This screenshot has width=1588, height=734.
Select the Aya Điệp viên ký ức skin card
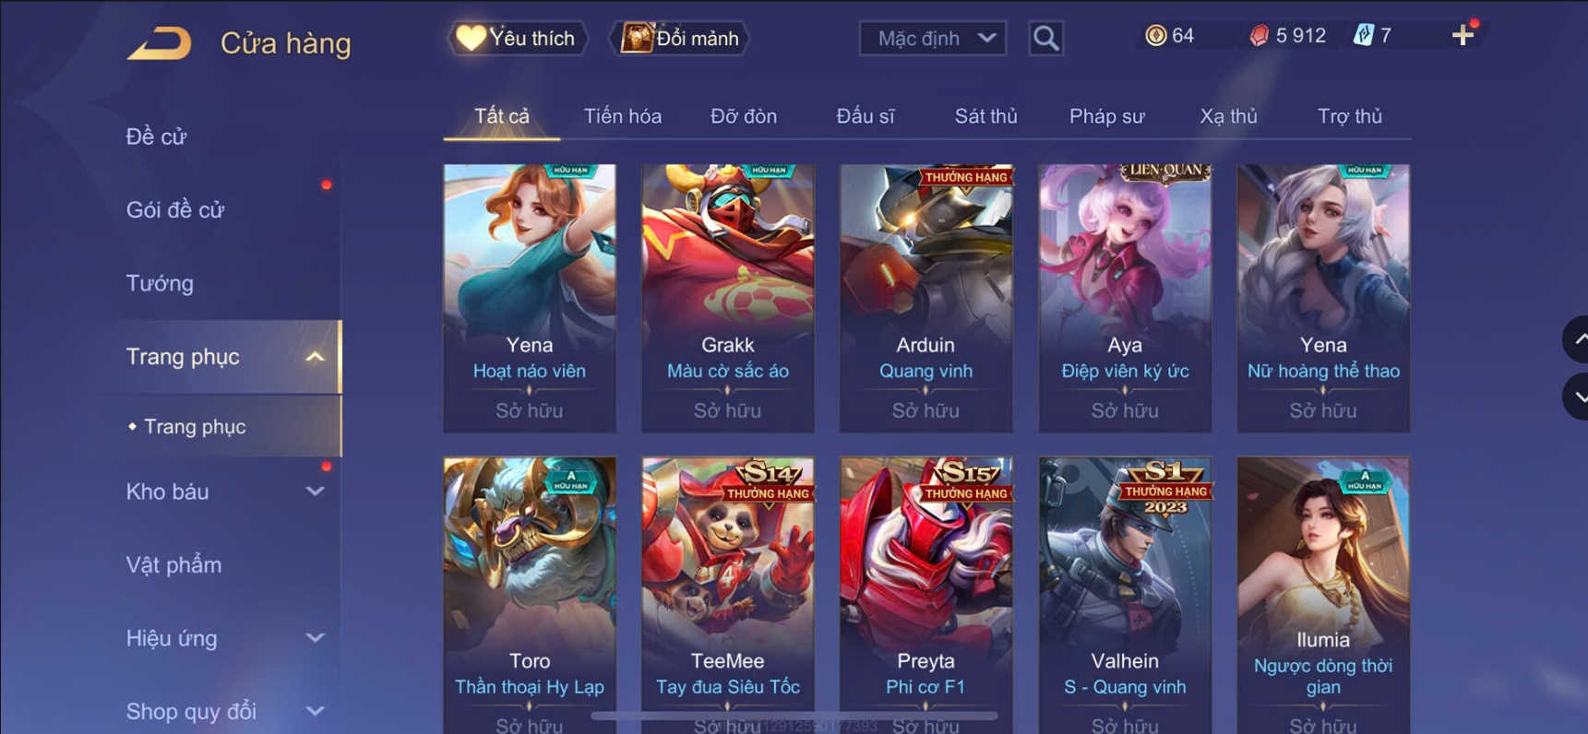click(x=1125, y=298)
